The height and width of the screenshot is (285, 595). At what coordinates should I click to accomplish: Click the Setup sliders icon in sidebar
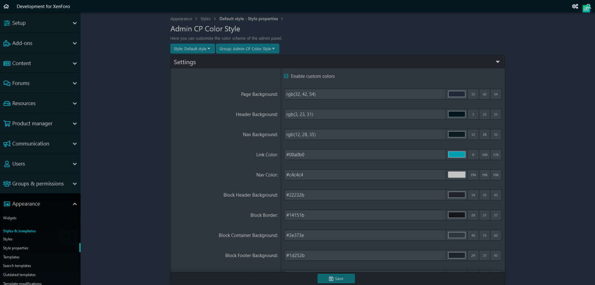click(x=7, y=23)
